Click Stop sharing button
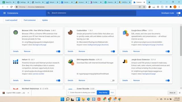The height and width of the screenshot is (102, 182). [x=103, y=93]
